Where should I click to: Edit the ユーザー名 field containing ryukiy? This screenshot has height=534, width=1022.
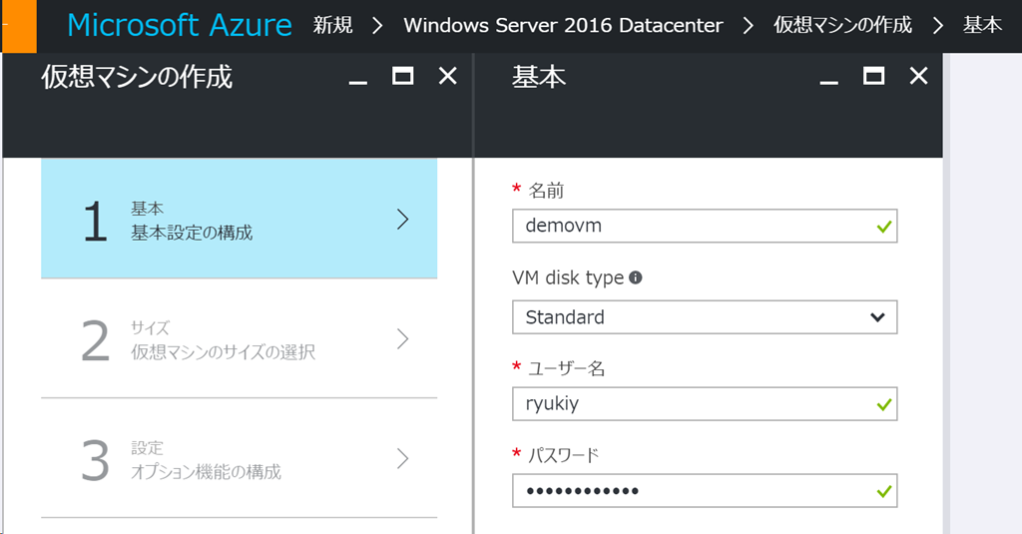click(705, 403)
